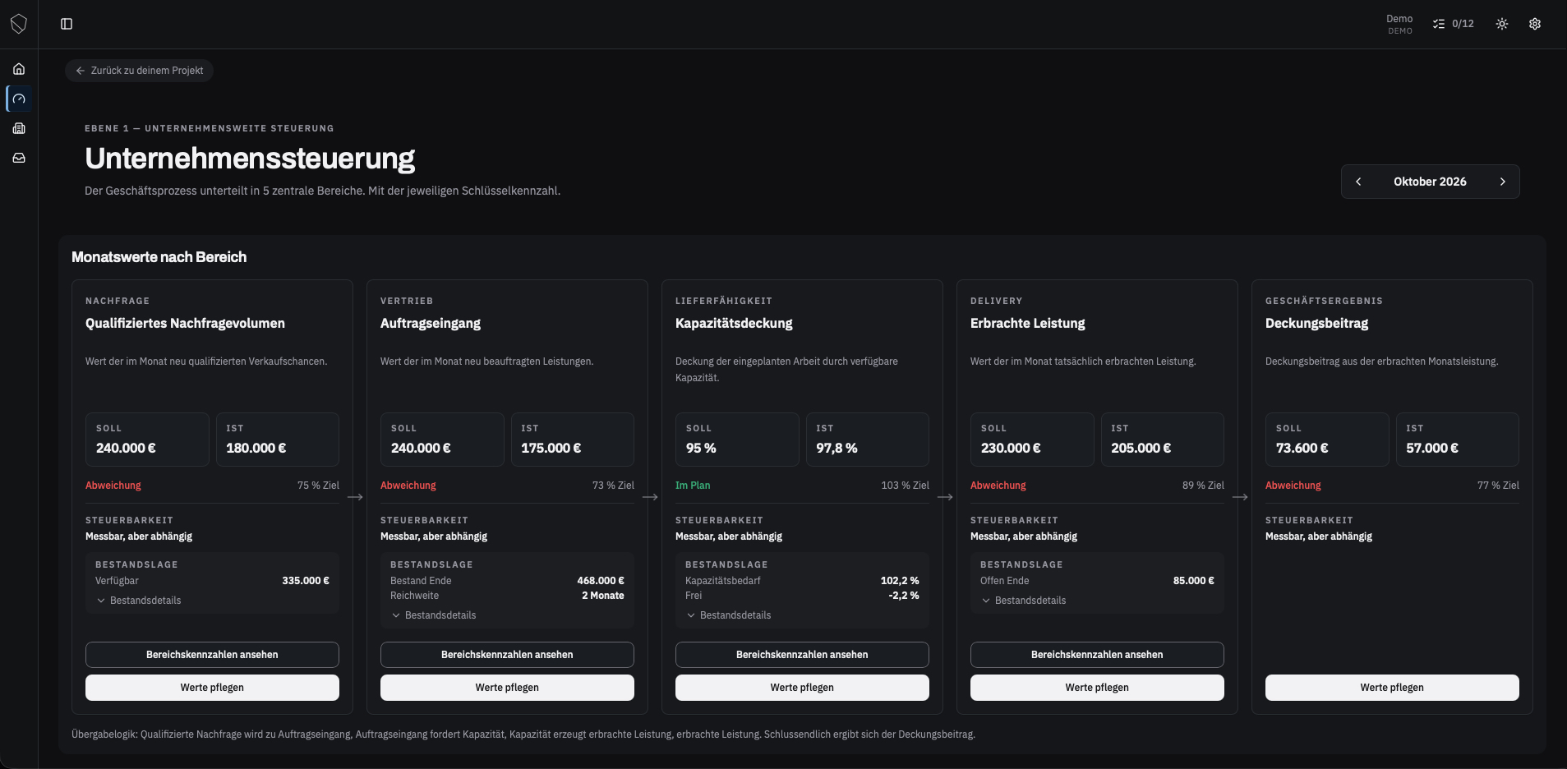1567x769 pixels.
Task: Select the gauge dashboard icon in sidebar
Action: click(x=19, y=99)
